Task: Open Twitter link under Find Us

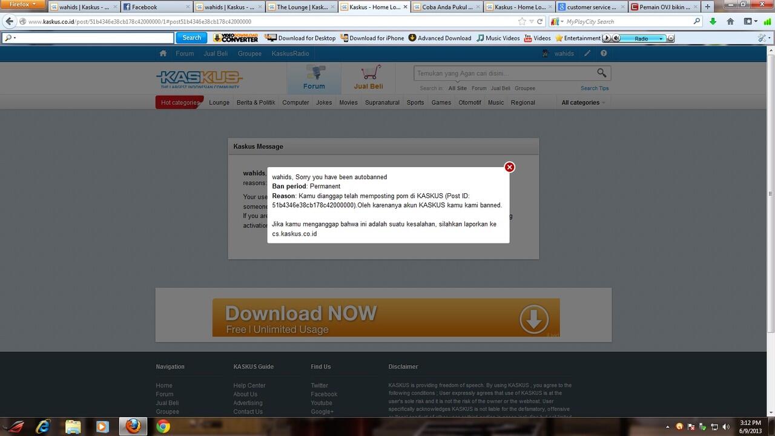Action: coord(319,385)
